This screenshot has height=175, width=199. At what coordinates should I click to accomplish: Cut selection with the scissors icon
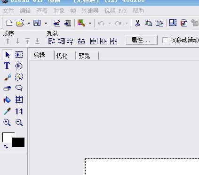click(x=137, y=23)
